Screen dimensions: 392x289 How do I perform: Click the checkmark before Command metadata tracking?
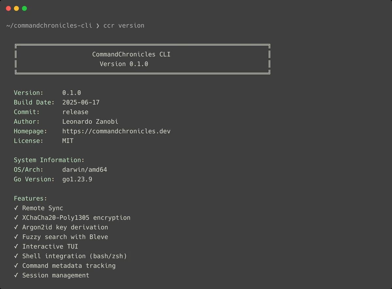[16, 266]
